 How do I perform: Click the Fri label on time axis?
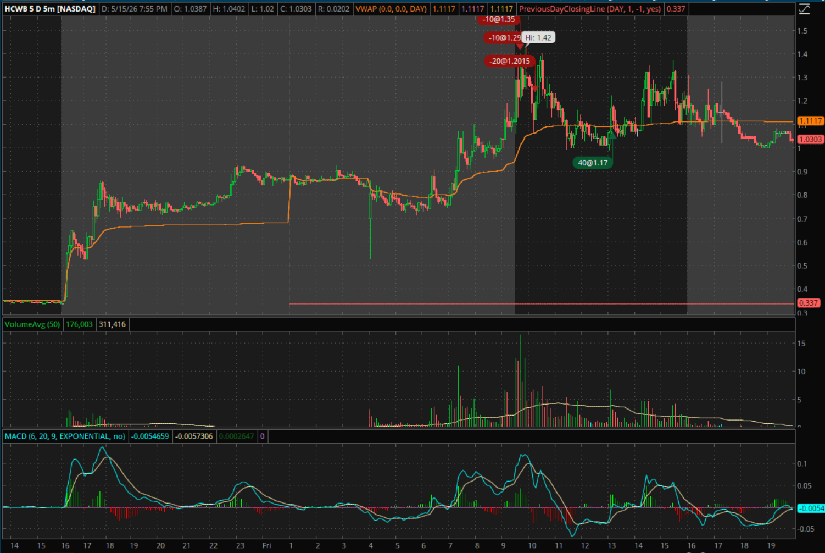click(266, 545)
